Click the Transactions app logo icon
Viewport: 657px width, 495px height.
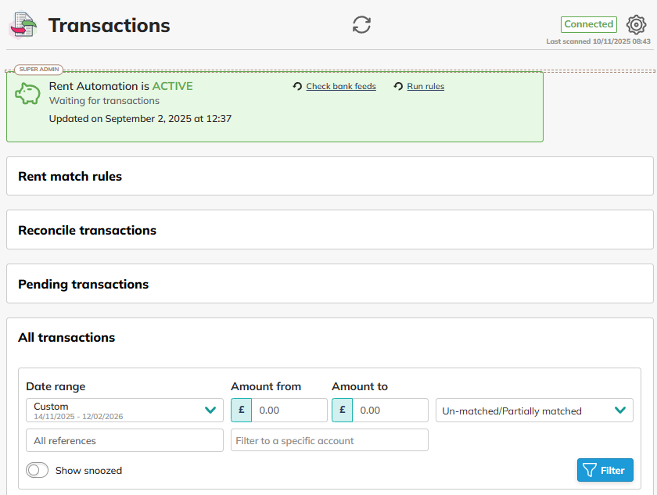[x=23, y=25]
